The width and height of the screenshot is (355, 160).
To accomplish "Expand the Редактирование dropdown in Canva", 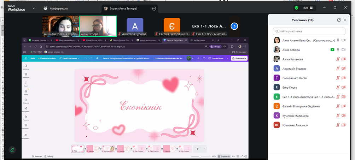I will click(70, 58).
